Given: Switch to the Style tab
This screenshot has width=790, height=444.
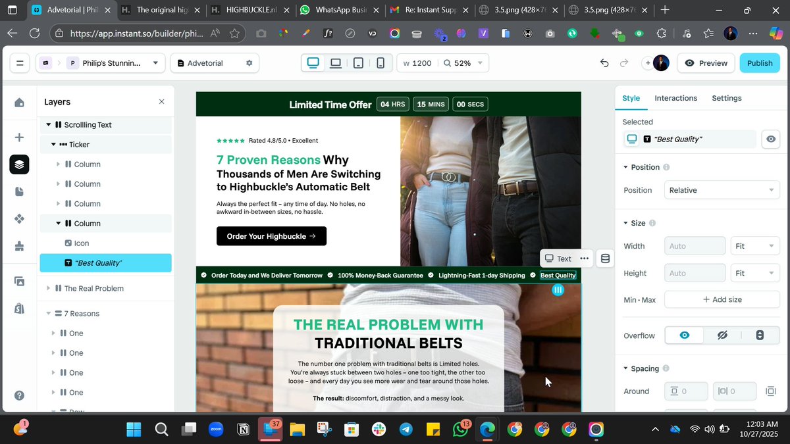Looking at the screenshot, I should [x=631, y=98].
